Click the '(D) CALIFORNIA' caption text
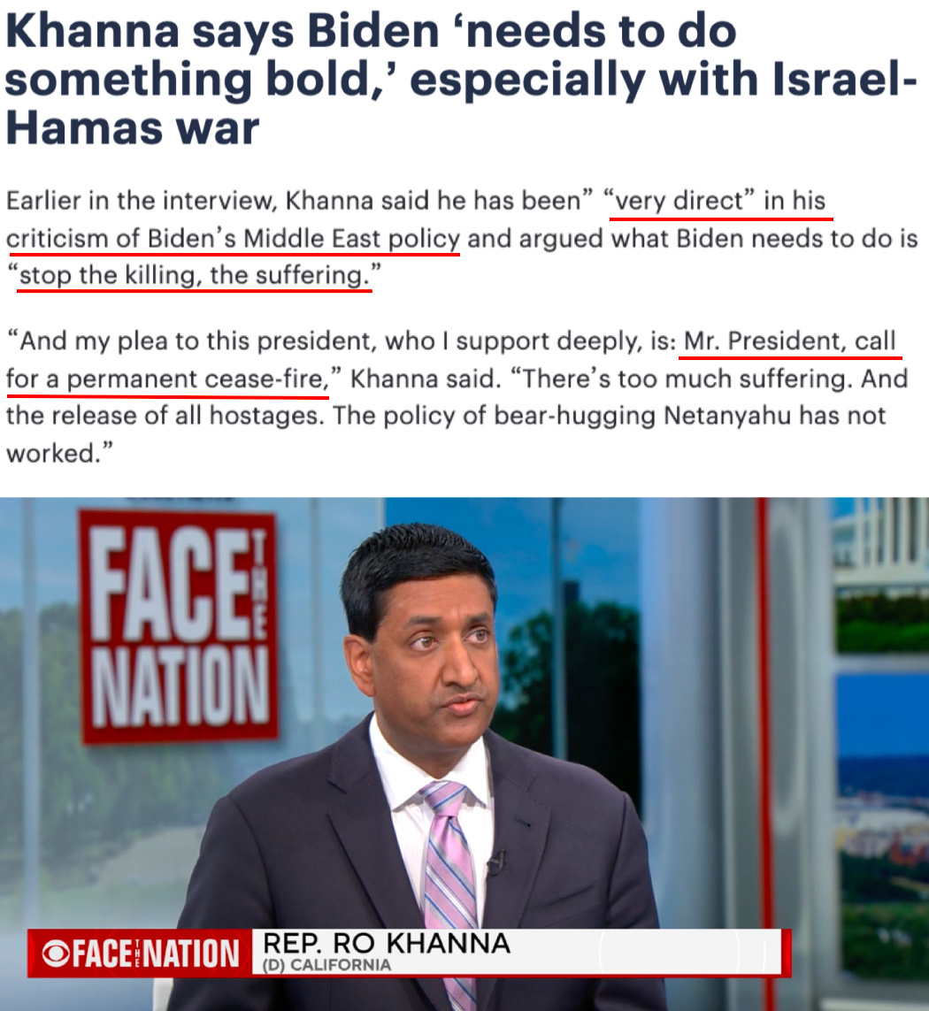This screenshot has width=929, height=1011. 326,965
